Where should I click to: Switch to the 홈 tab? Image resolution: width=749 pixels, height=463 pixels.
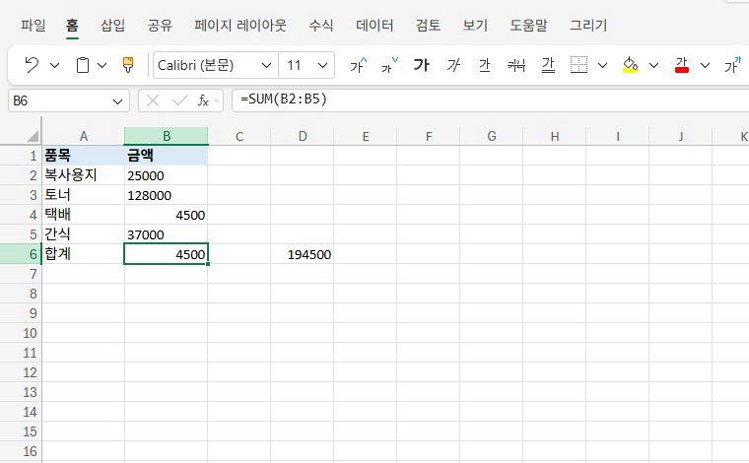[x=72, y=25]
